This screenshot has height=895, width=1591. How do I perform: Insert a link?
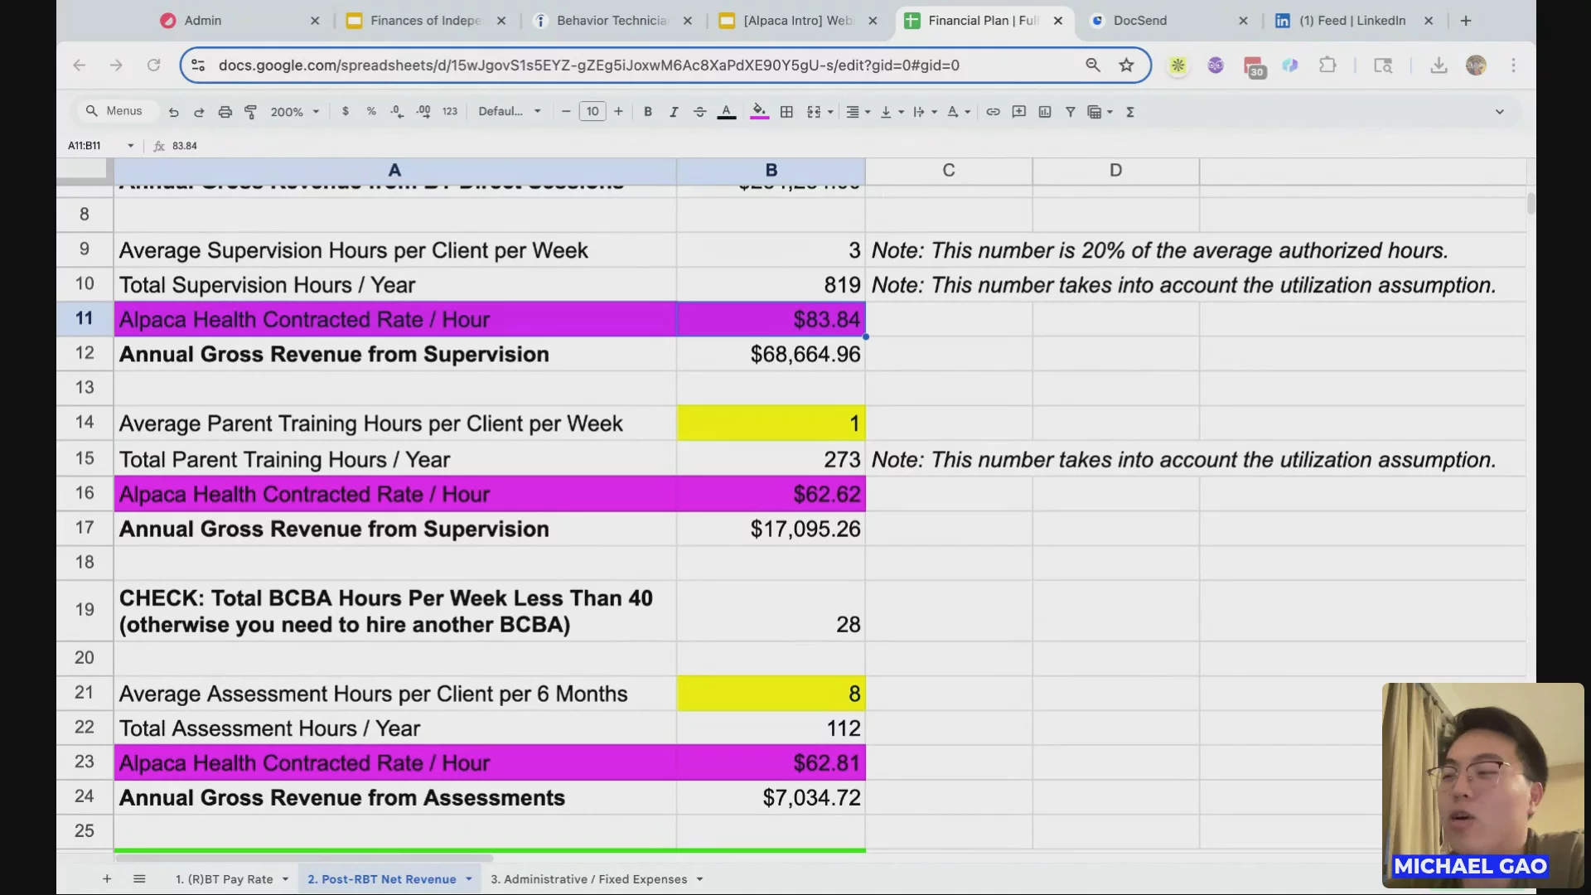(x=993, y=112)
